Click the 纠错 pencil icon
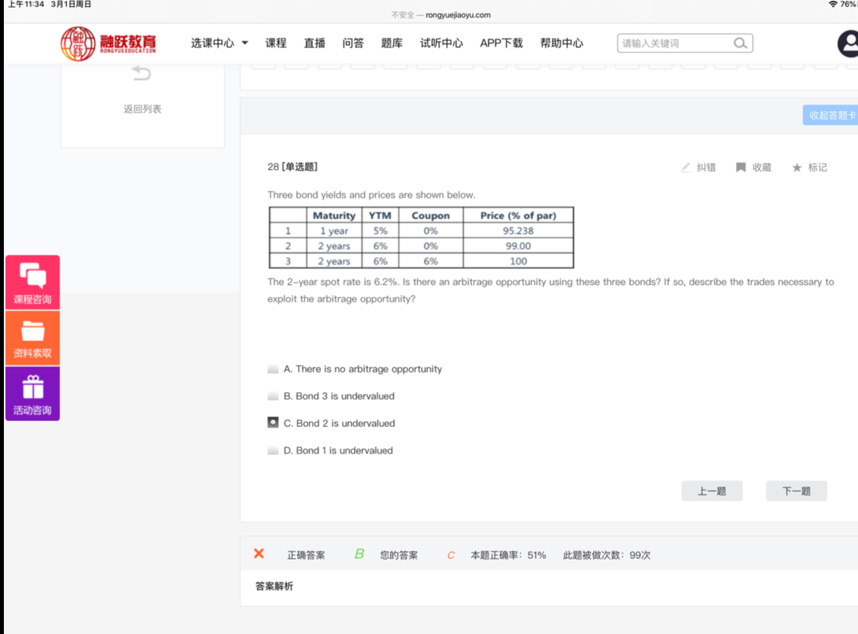The height and width of the screenshot is (634, 858). (x=686, y=168)
